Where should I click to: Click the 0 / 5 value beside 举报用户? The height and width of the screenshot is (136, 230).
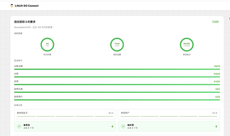(215, 113)
